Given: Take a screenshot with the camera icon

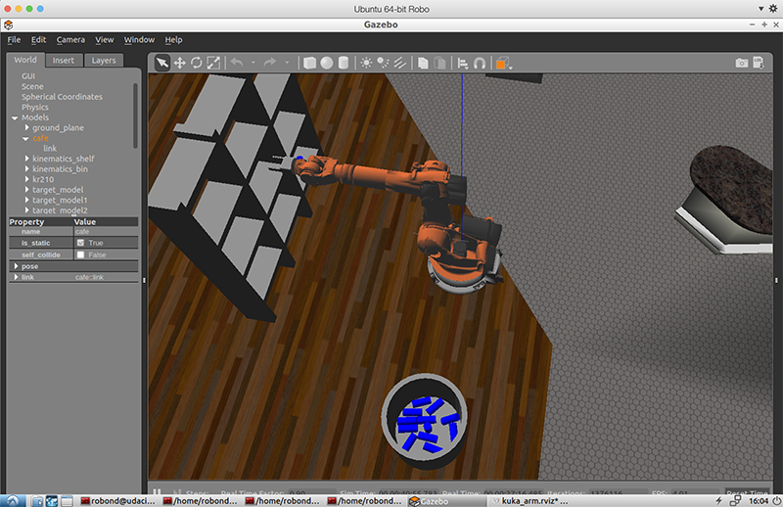Looking at the screenshot, I should point(742,63).
